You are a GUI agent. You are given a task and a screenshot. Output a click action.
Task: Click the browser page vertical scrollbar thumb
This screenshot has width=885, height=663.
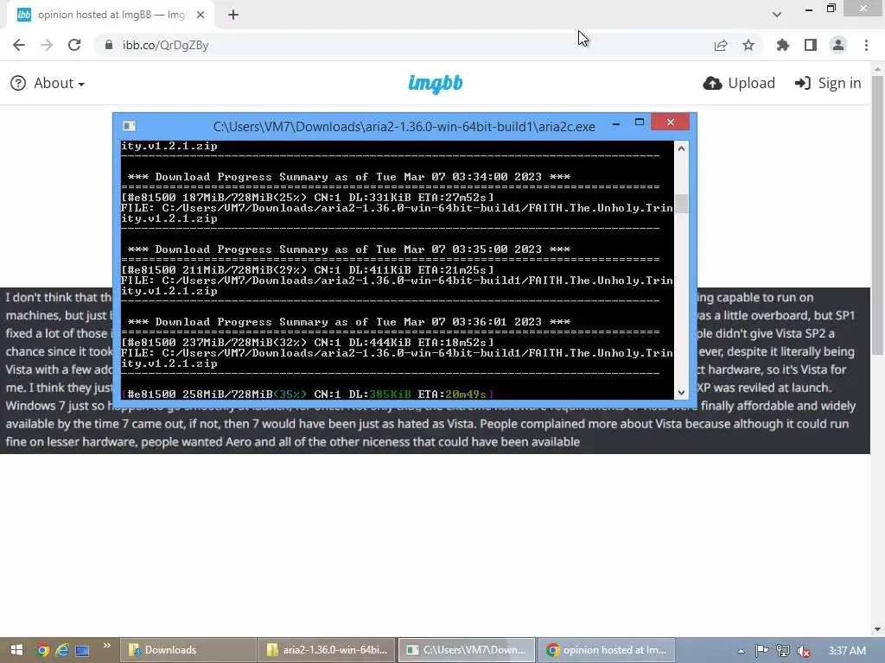click(877, 214)
